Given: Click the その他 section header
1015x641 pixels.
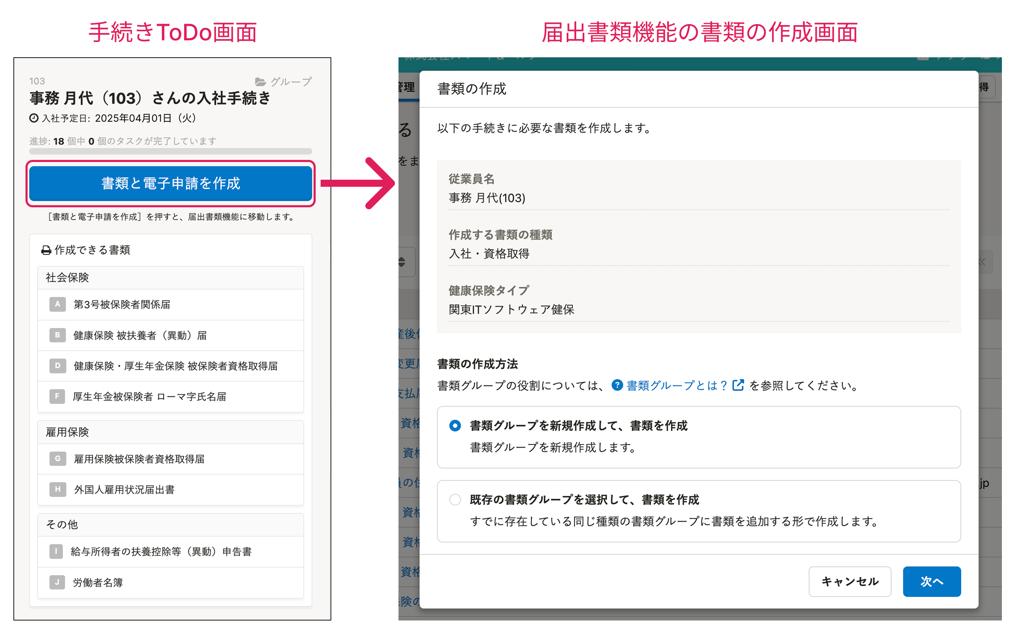Looking at the screenshot, I should click(170, 524).
